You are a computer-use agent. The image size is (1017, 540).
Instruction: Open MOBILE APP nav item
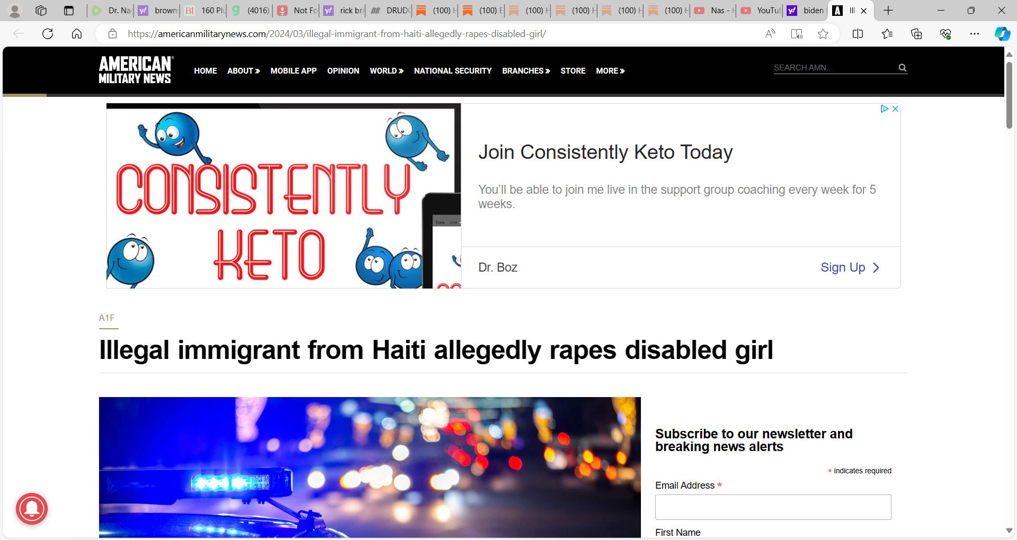pyautogui.click(x=293, y=71)
